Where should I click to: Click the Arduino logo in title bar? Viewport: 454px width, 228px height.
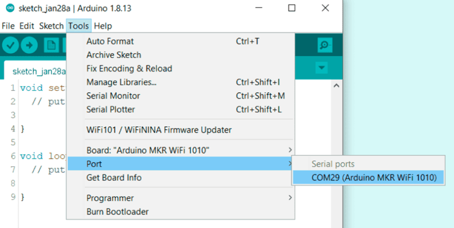tap(10, 8)
